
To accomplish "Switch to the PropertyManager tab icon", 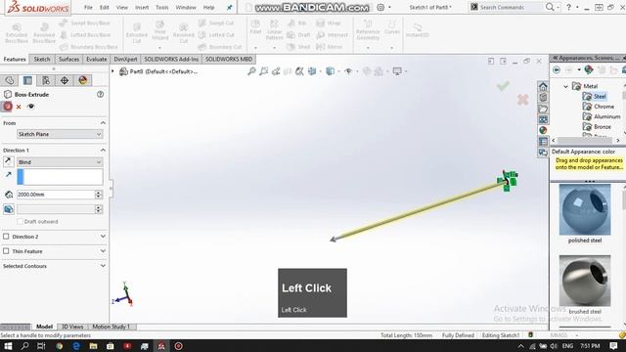I will [27, 80].
